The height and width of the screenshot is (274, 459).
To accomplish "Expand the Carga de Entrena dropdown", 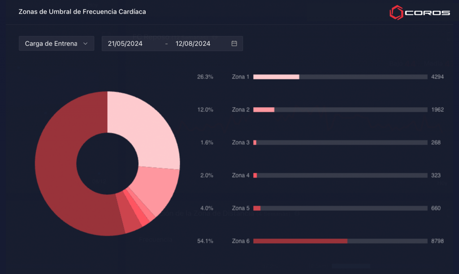I will (x=56, y=44).
